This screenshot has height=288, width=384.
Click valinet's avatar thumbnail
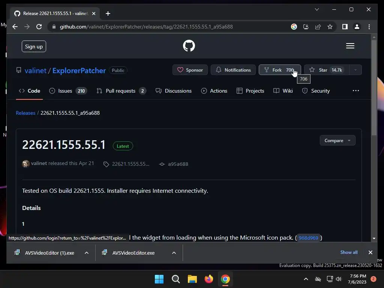pyautogui.click(x=26, y=163)
